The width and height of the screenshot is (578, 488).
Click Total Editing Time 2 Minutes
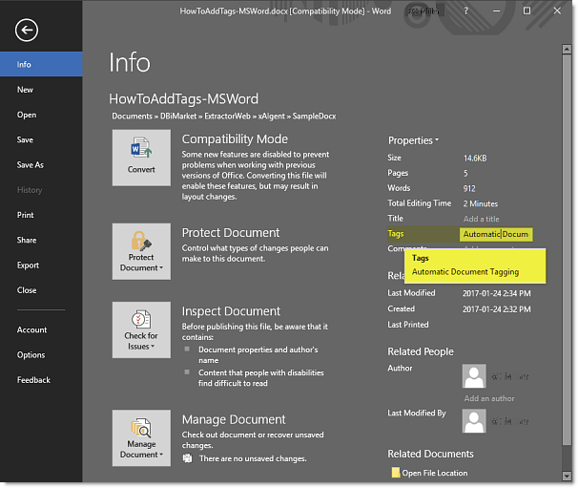tap(481, 203)
